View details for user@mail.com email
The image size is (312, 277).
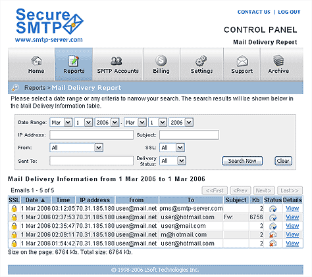pos(292,226)
